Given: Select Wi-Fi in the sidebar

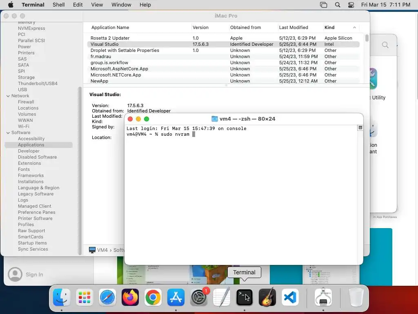Looking at the screenshot, I should click(x=23, y=127).
